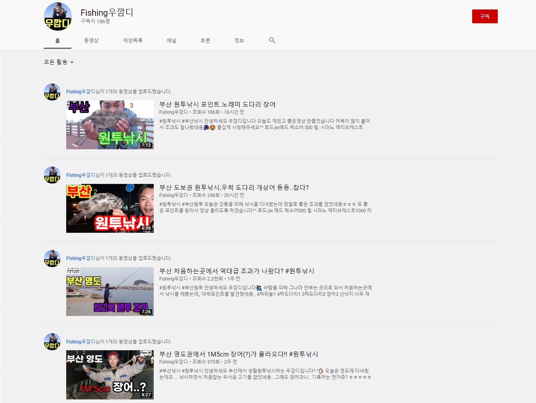
Task: Open the 재생목록 tab
Action: pyautogui.click(x=132, y=41)
